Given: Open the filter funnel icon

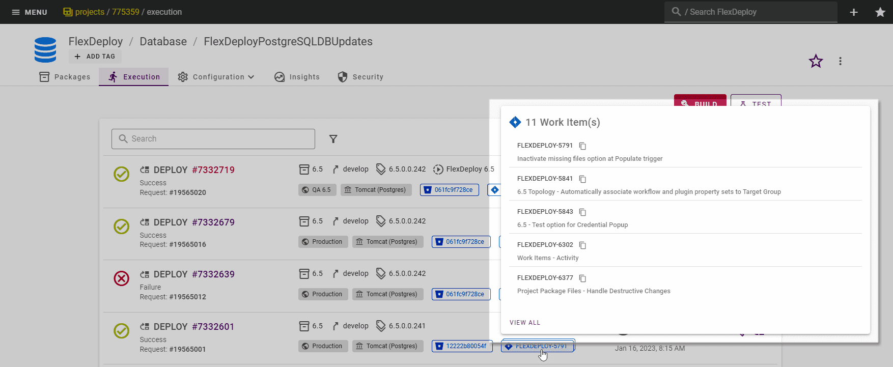Looking at the screenshot, I should [333, 139].
